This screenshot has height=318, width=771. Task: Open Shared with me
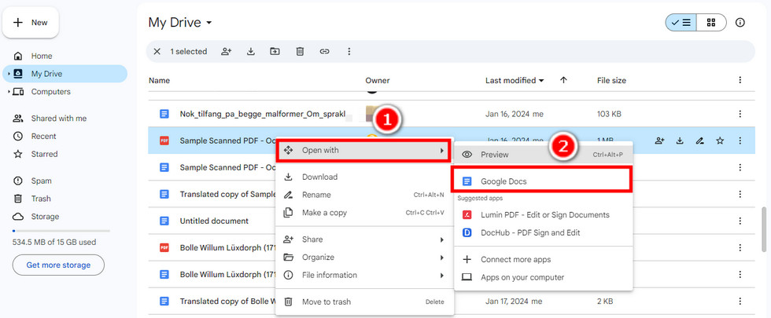tap(58, 119)
